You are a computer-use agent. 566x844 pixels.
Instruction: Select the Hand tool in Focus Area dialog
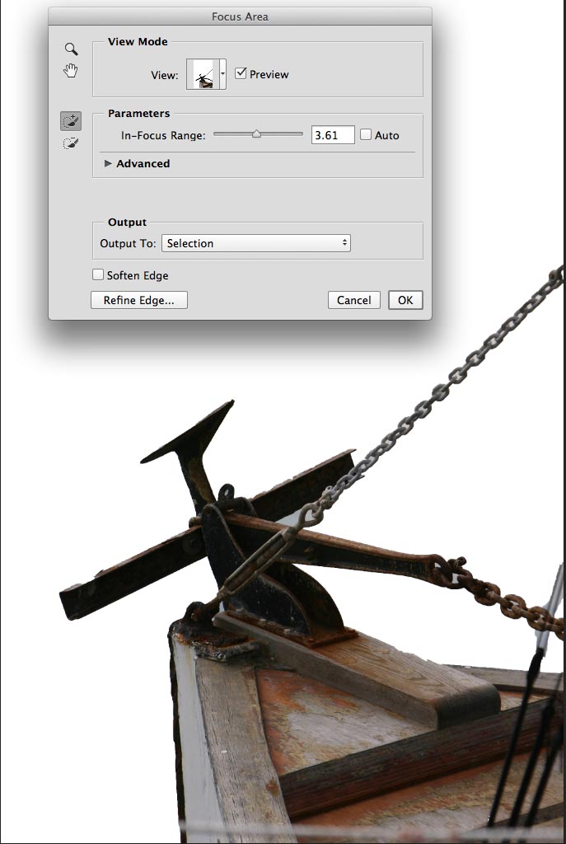pyautogui.click(x=71, y=71)
